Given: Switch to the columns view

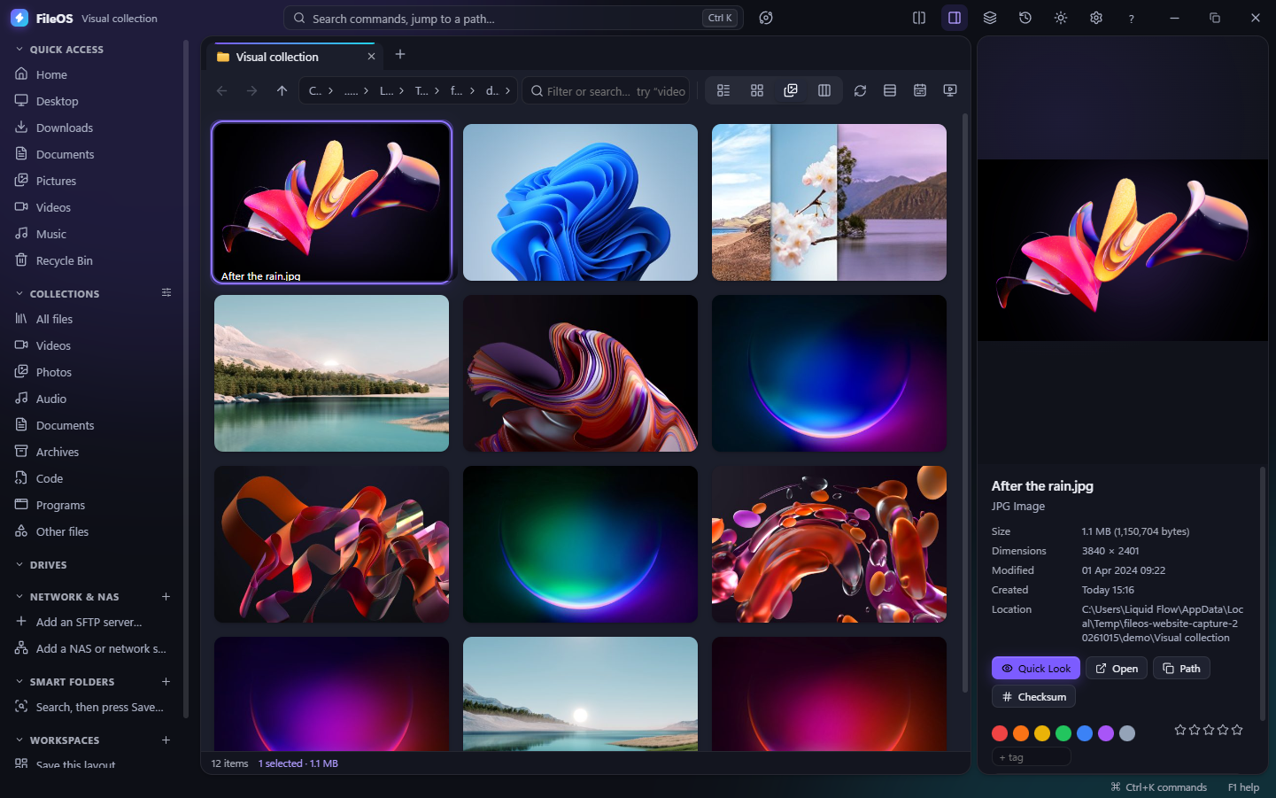Looking at the screenshot, I should tap(824, 90).
